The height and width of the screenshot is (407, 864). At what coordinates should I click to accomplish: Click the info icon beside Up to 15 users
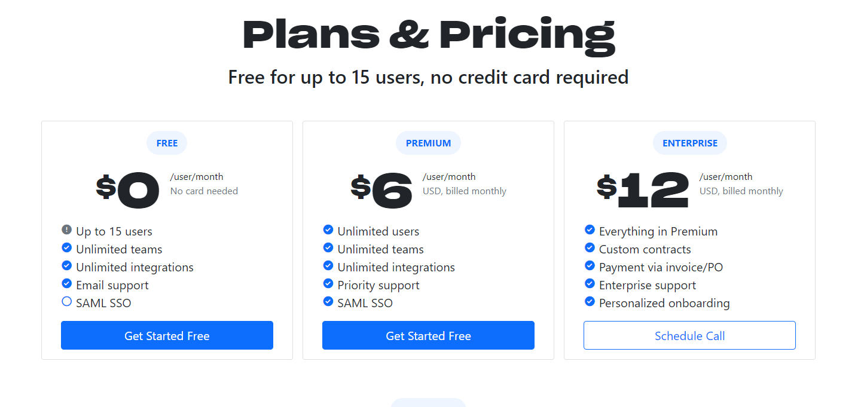point(66,230)
